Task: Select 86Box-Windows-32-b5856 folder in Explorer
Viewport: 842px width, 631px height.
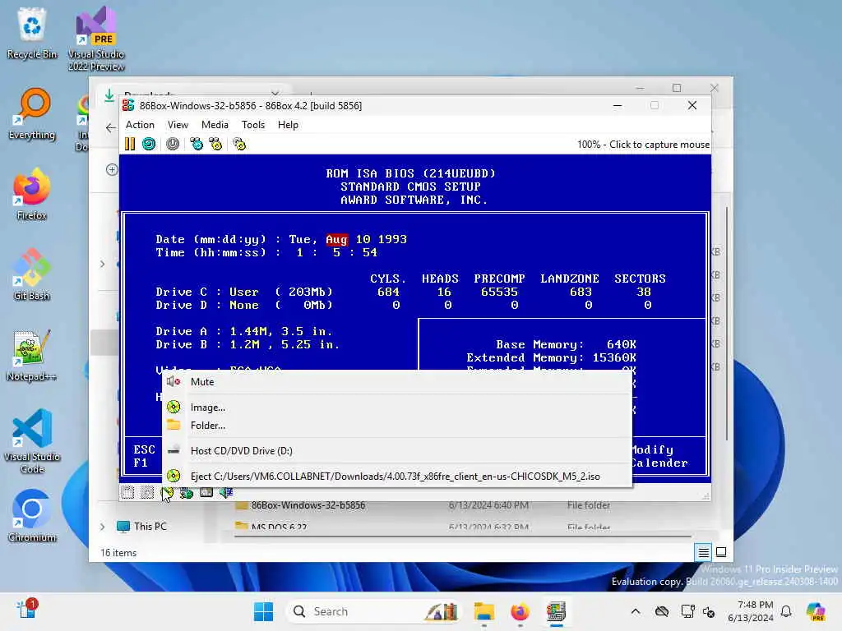Action: coord(308,505)
